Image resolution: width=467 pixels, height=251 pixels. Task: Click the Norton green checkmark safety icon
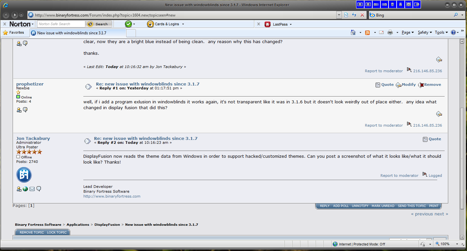click(x=128, y=24)
